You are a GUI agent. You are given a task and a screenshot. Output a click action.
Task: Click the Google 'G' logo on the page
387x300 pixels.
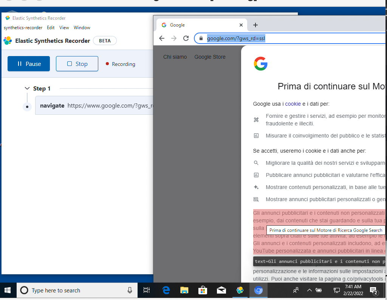coord(260,64)
